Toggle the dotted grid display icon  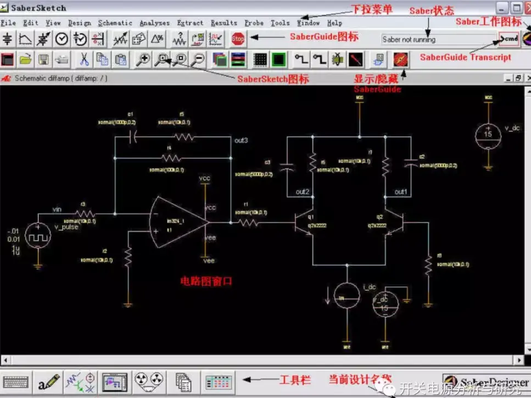260,60
